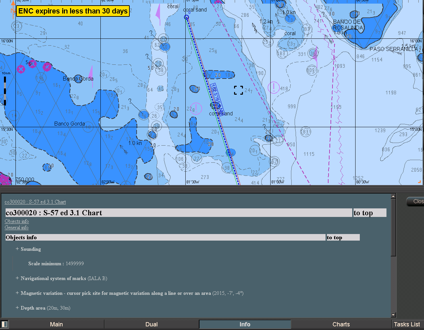Click the orange north arrow indicator

point(13,9)
